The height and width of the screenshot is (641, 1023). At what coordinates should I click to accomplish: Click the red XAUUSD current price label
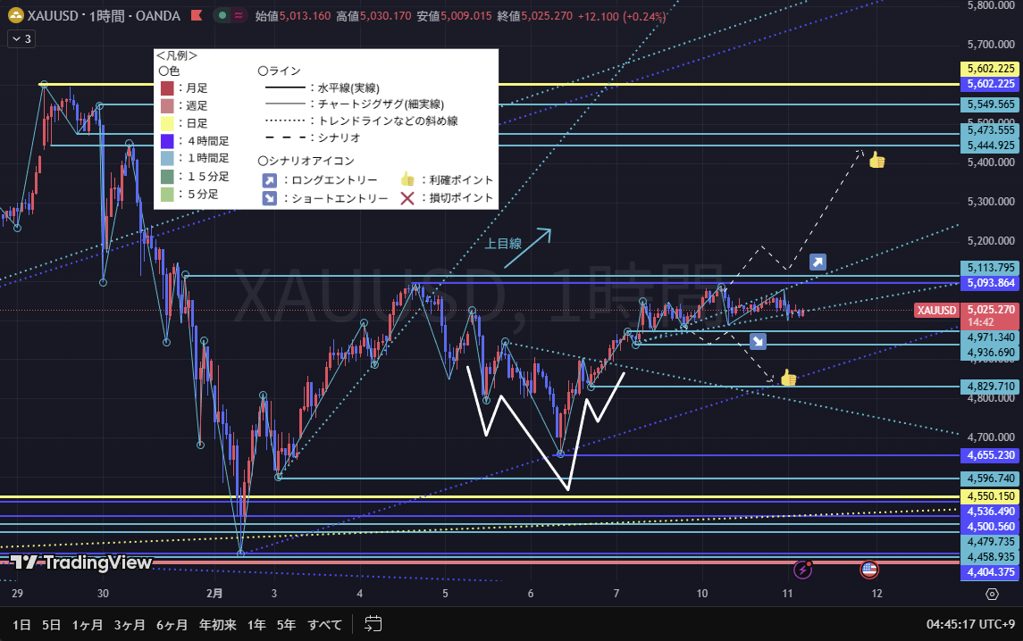pos(935,311)
